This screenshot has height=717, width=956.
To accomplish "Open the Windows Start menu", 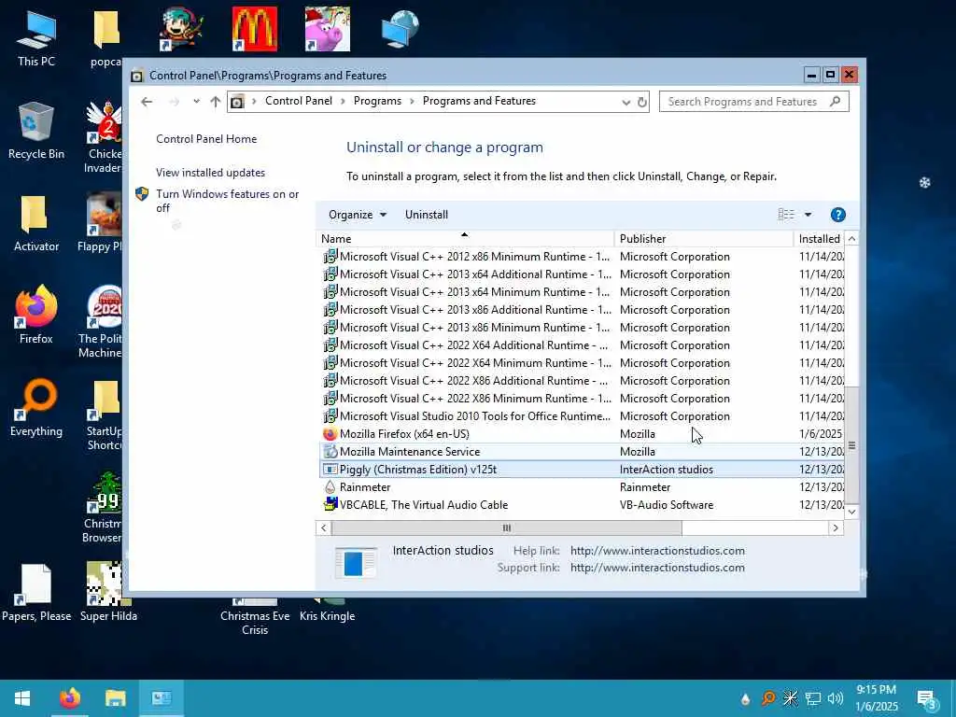I will click(x=22, y=698).
